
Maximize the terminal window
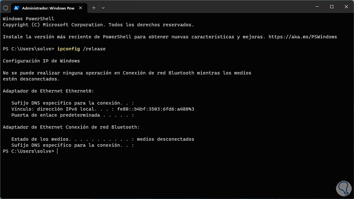[x=332, y=7]
